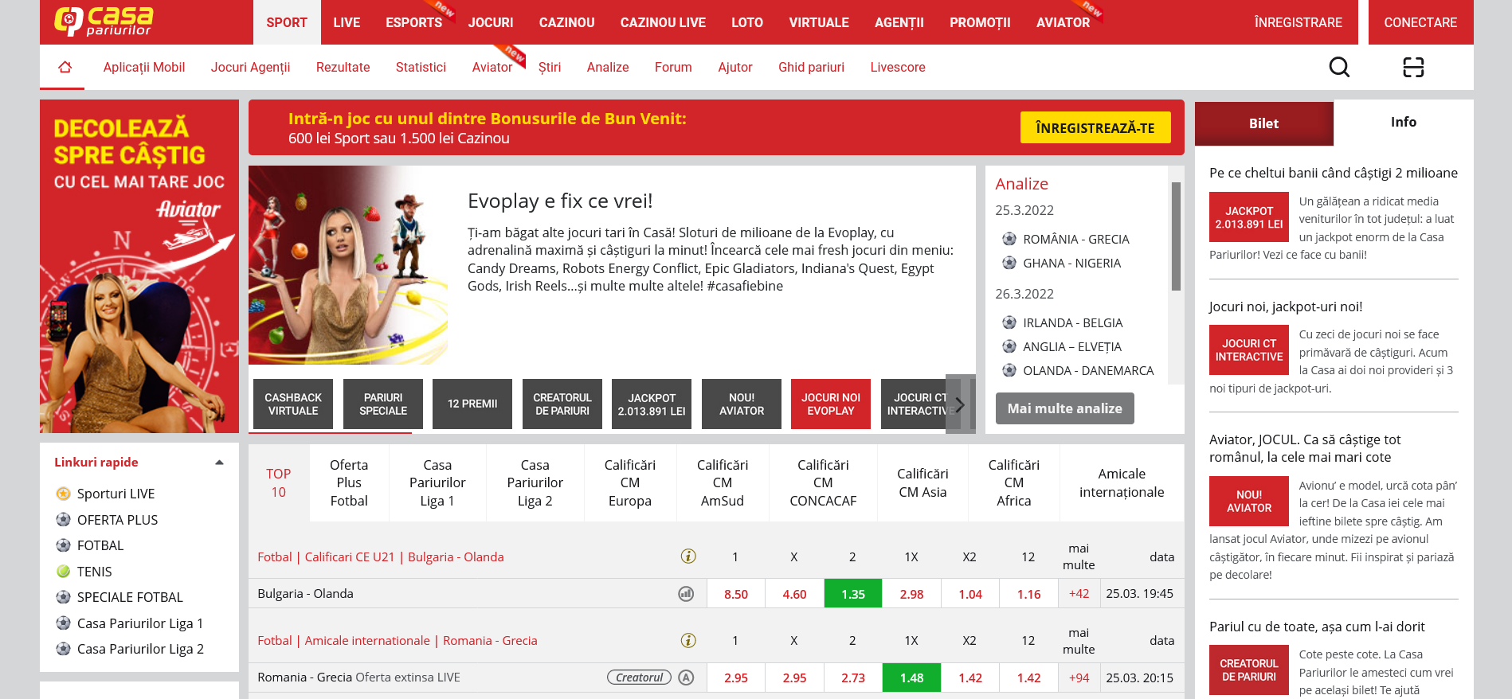Open the 12 PREMII tile

point(472,404)
